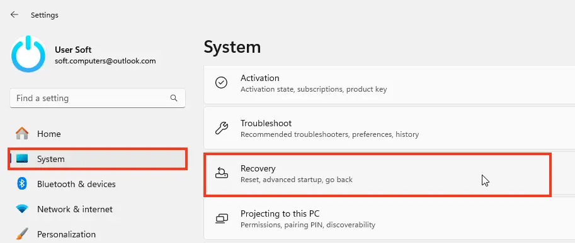Image resolution: width=575 pixels, height=243 pixels.
Task: Click the soft.computers@outlook.com account email
Action: tap(105, 61)
